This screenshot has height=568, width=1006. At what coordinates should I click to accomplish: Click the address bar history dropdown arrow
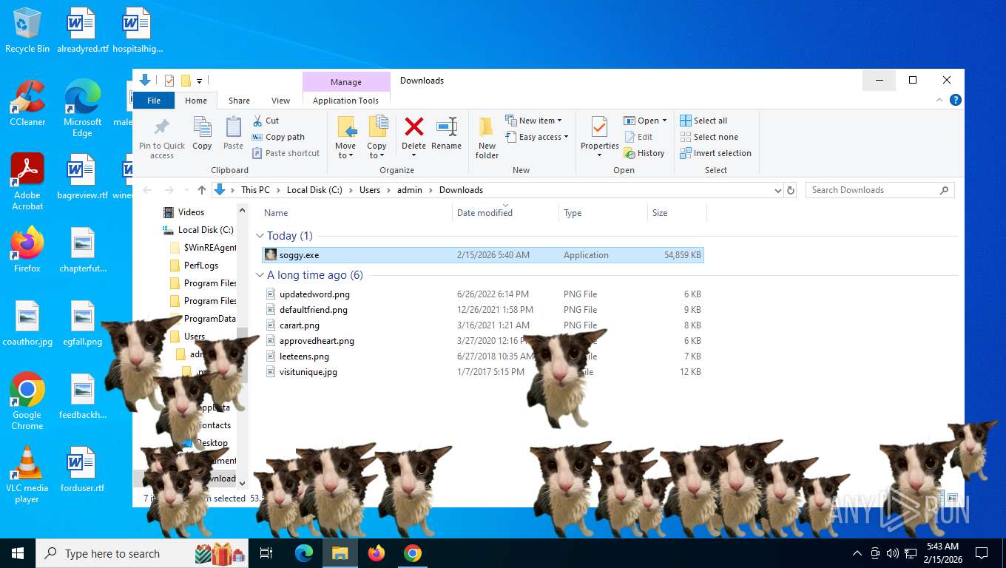(x=777, y=190)
